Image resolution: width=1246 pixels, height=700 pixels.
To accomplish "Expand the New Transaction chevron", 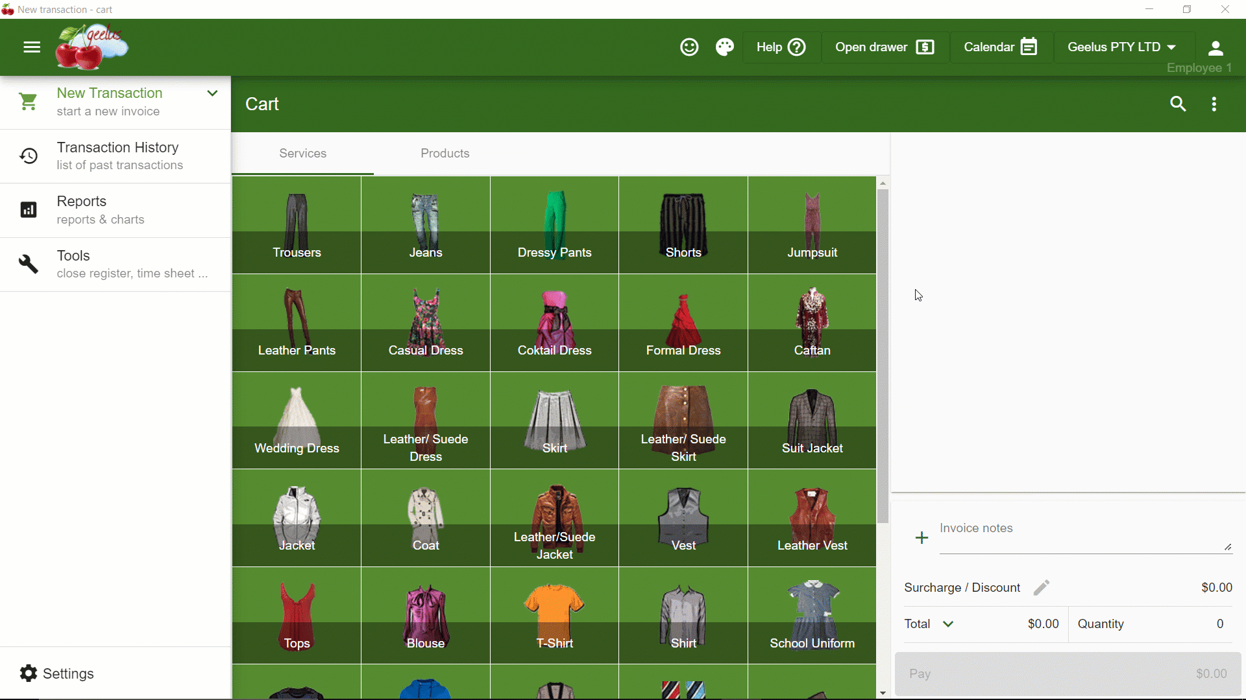I will pyautogui.click(x=212, y=93).
